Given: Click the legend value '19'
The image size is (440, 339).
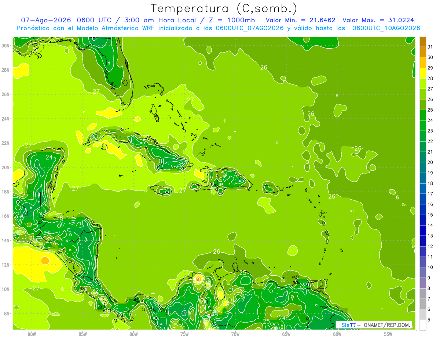Looking at the screenshot, I should click(430, 173).
